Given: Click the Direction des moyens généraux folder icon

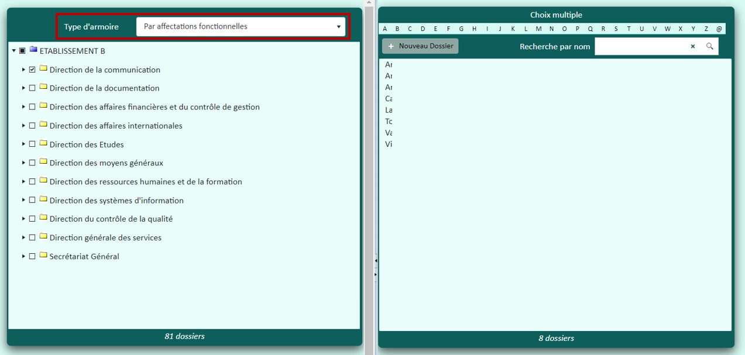Looking at the screenshot, I should [43, 162].
